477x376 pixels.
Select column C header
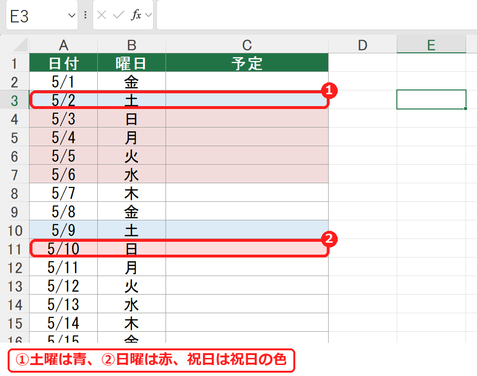[247, 45]
